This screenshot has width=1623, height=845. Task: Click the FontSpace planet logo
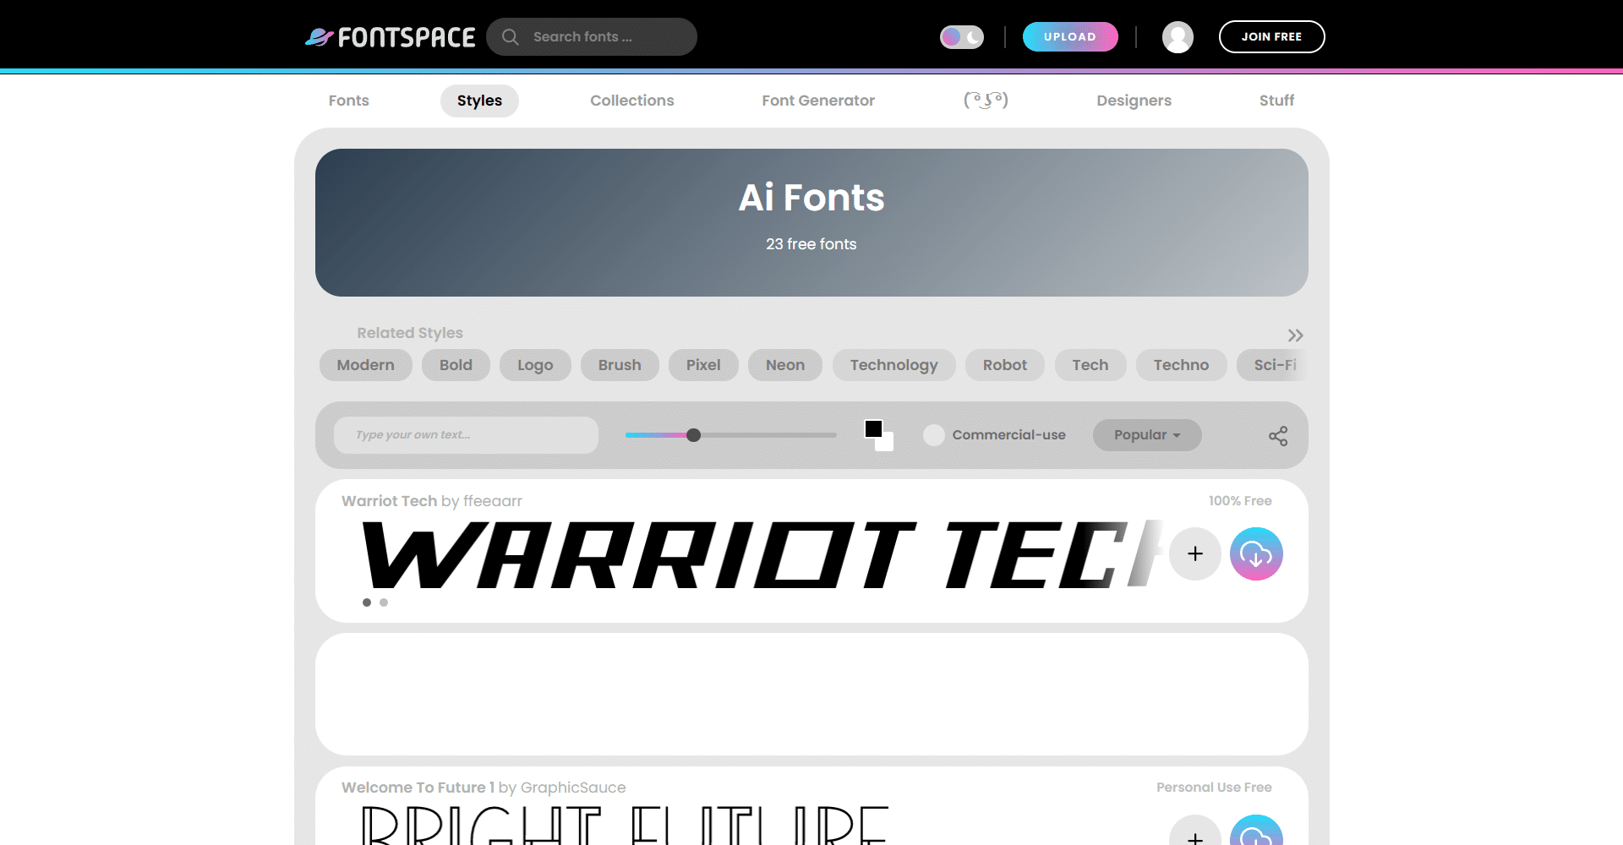pyautogui.click(x=320, y=37)
